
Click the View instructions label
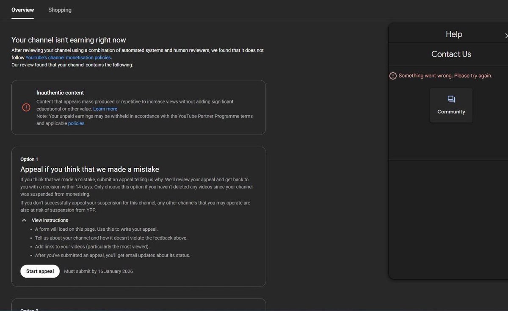tap(50, 220)
